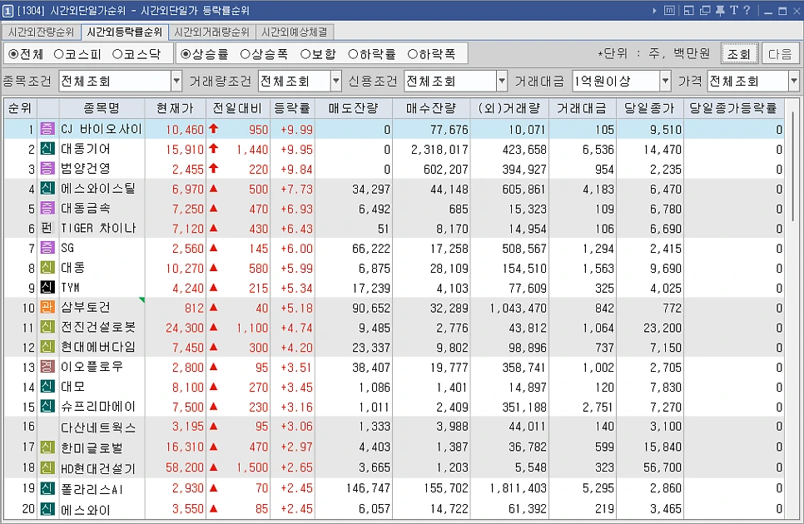
Task: Click the 경 badge next to 이오플로우
Action: point(47,367)
